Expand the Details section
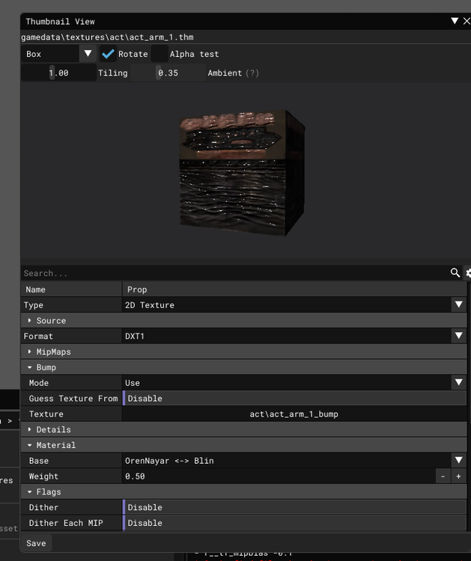Screen dimensions: 471x561 tap(244, 429)
